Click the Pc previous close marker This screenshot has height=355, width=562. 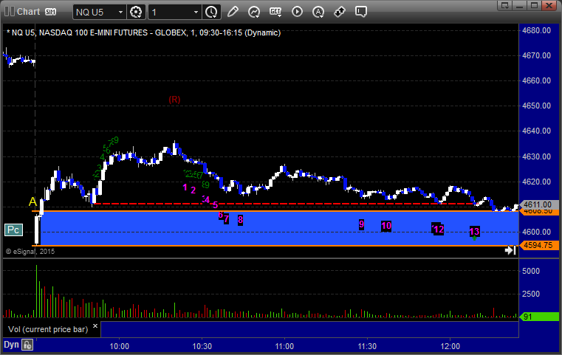(13, 230)
